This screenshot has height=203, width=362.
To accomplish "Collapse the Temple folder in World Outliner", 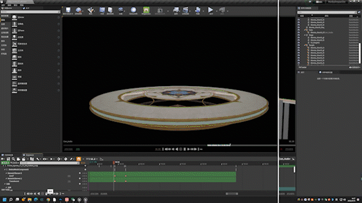I will coord(304,45).
